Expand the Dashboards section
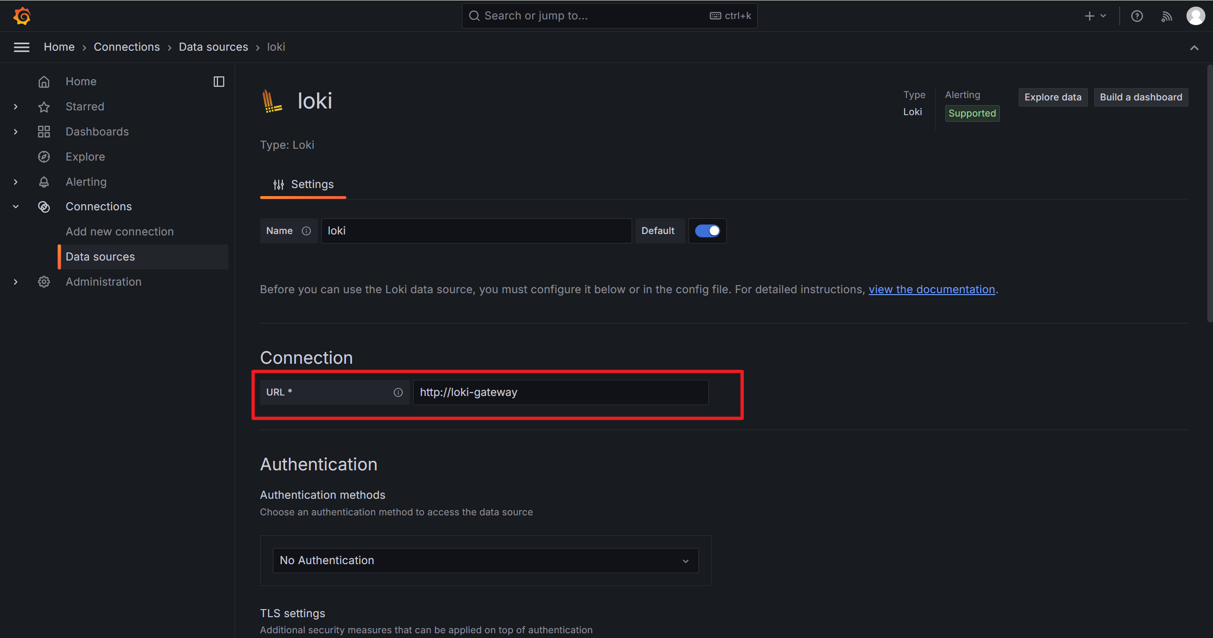Screen dimensions: 1213x638 point(16,132)
